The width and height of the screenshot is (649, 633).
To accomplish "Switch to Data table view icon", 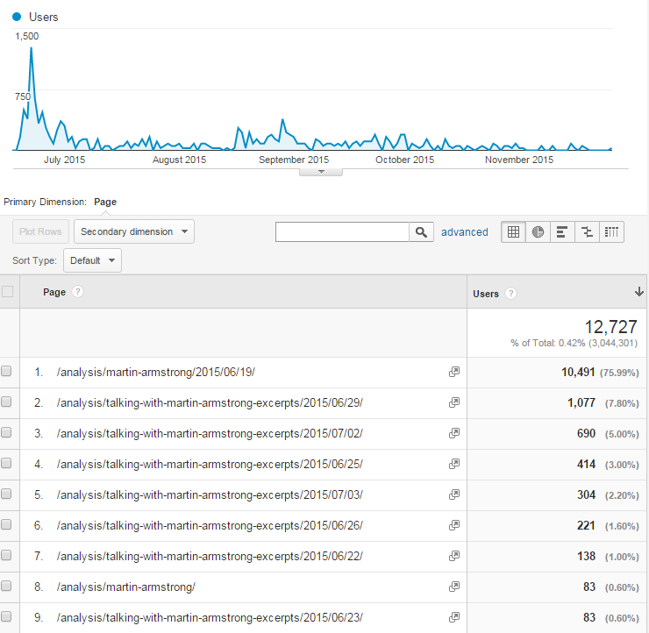I will coord(514,232).
